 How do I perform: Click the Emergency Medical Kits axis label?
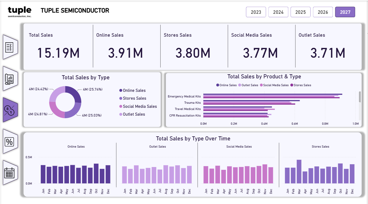(x=184, y=97)
